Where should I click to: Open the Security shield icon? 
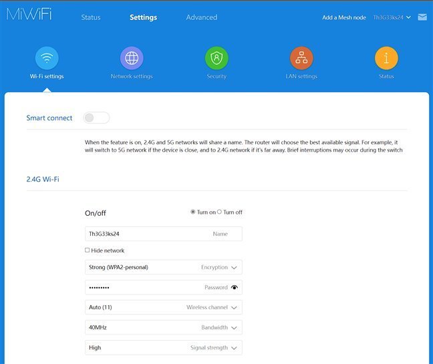coord(216,58)
